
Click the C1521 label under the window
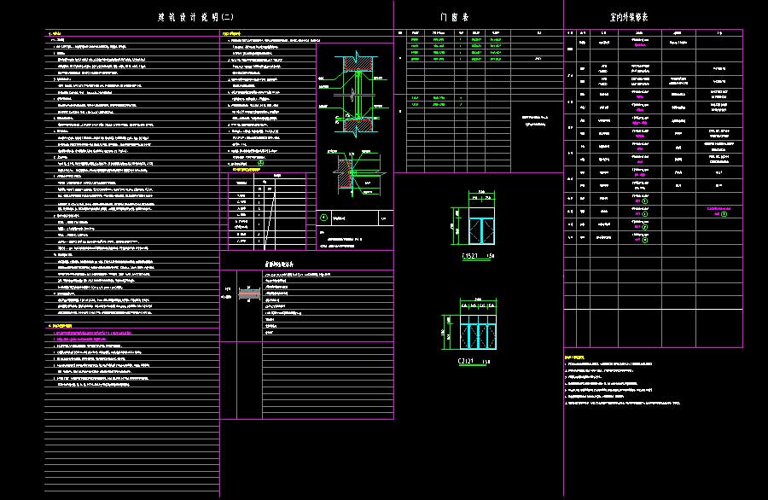tap(471, 256)
